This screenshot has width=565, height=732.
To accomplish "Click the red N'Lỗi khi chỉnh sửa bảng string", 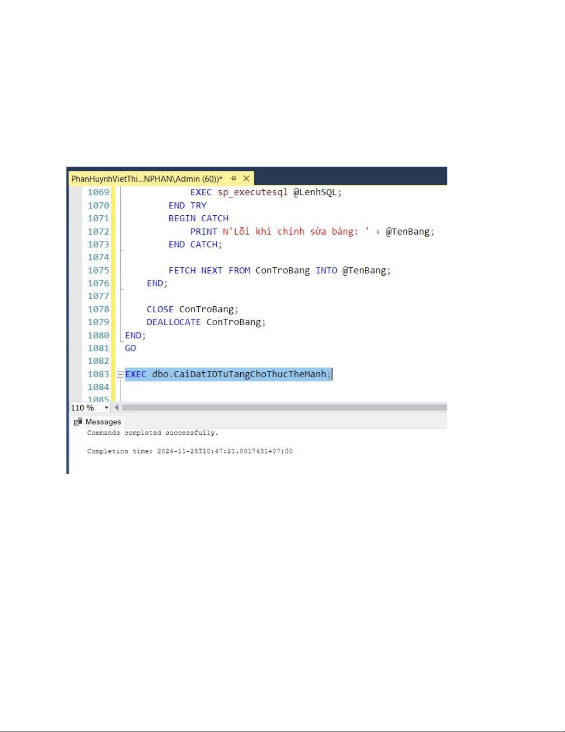I will (296, 231).
